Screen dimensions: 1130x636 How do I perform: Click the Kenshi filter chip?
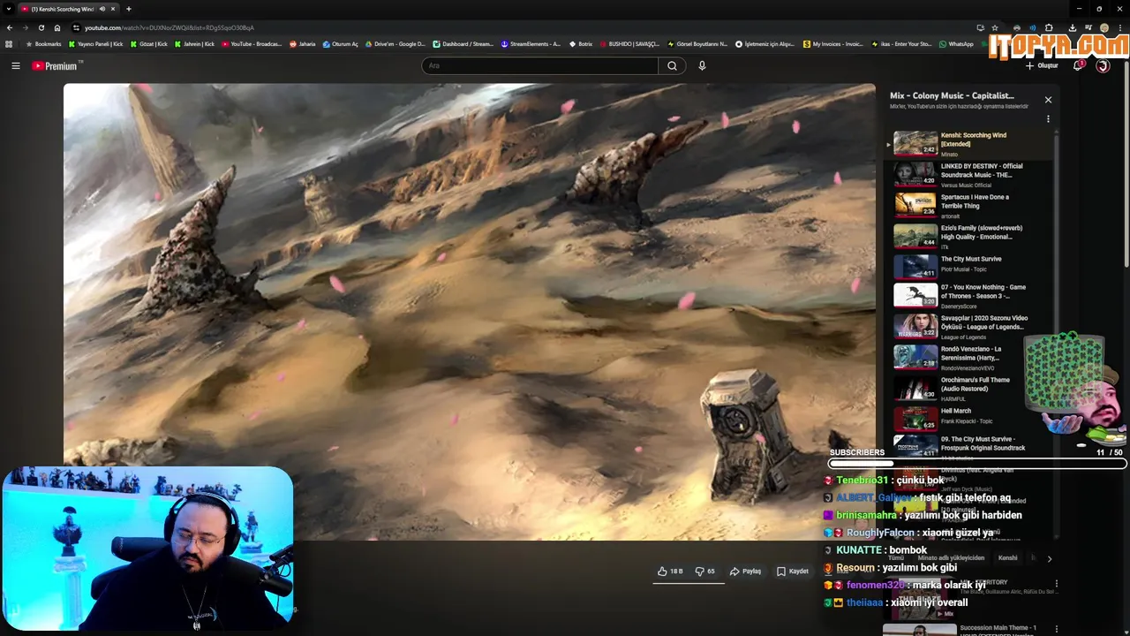pos(1007,558)
